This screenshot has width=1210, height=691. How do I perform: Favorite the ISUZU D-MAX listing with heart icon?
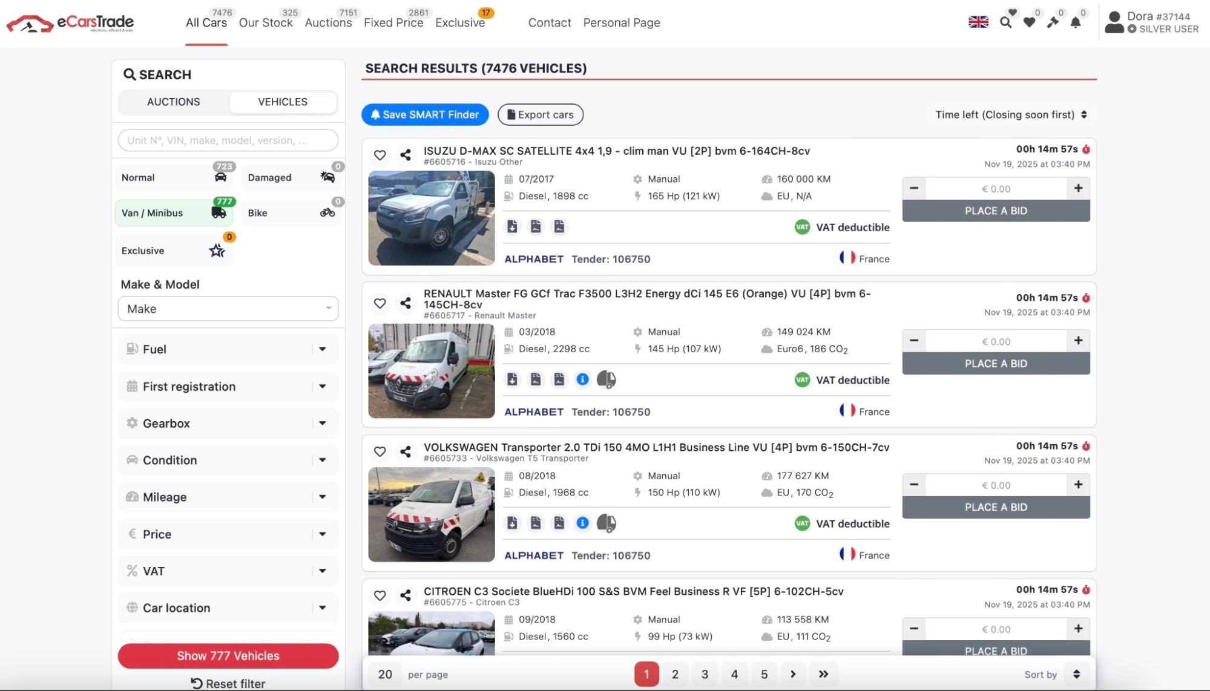click(380, 155)
